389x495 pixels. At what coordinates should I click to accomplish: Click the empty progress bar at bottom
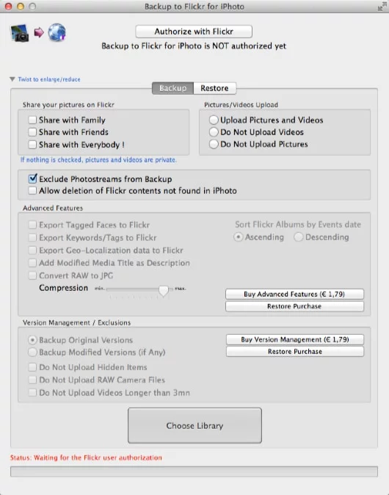click(x=194, y=471)
